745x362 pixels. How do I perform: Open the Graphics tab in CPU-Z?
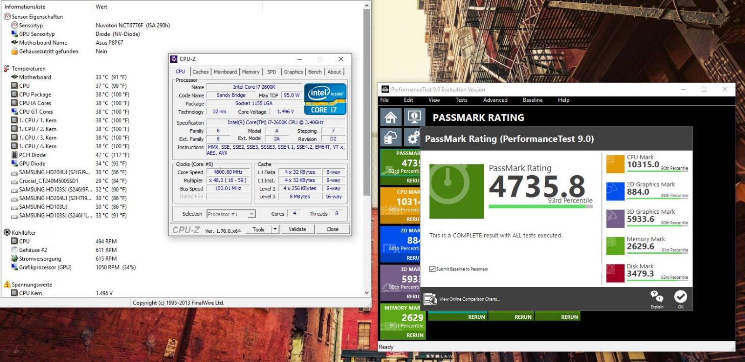coord(293,72)
